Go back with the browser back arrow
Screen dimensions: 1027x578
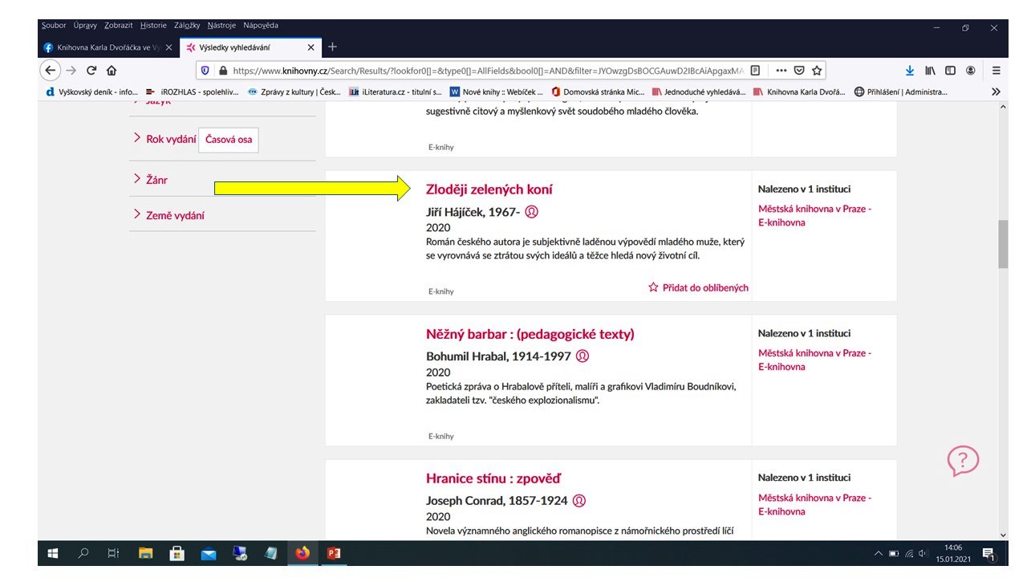(x=51, y=70)
